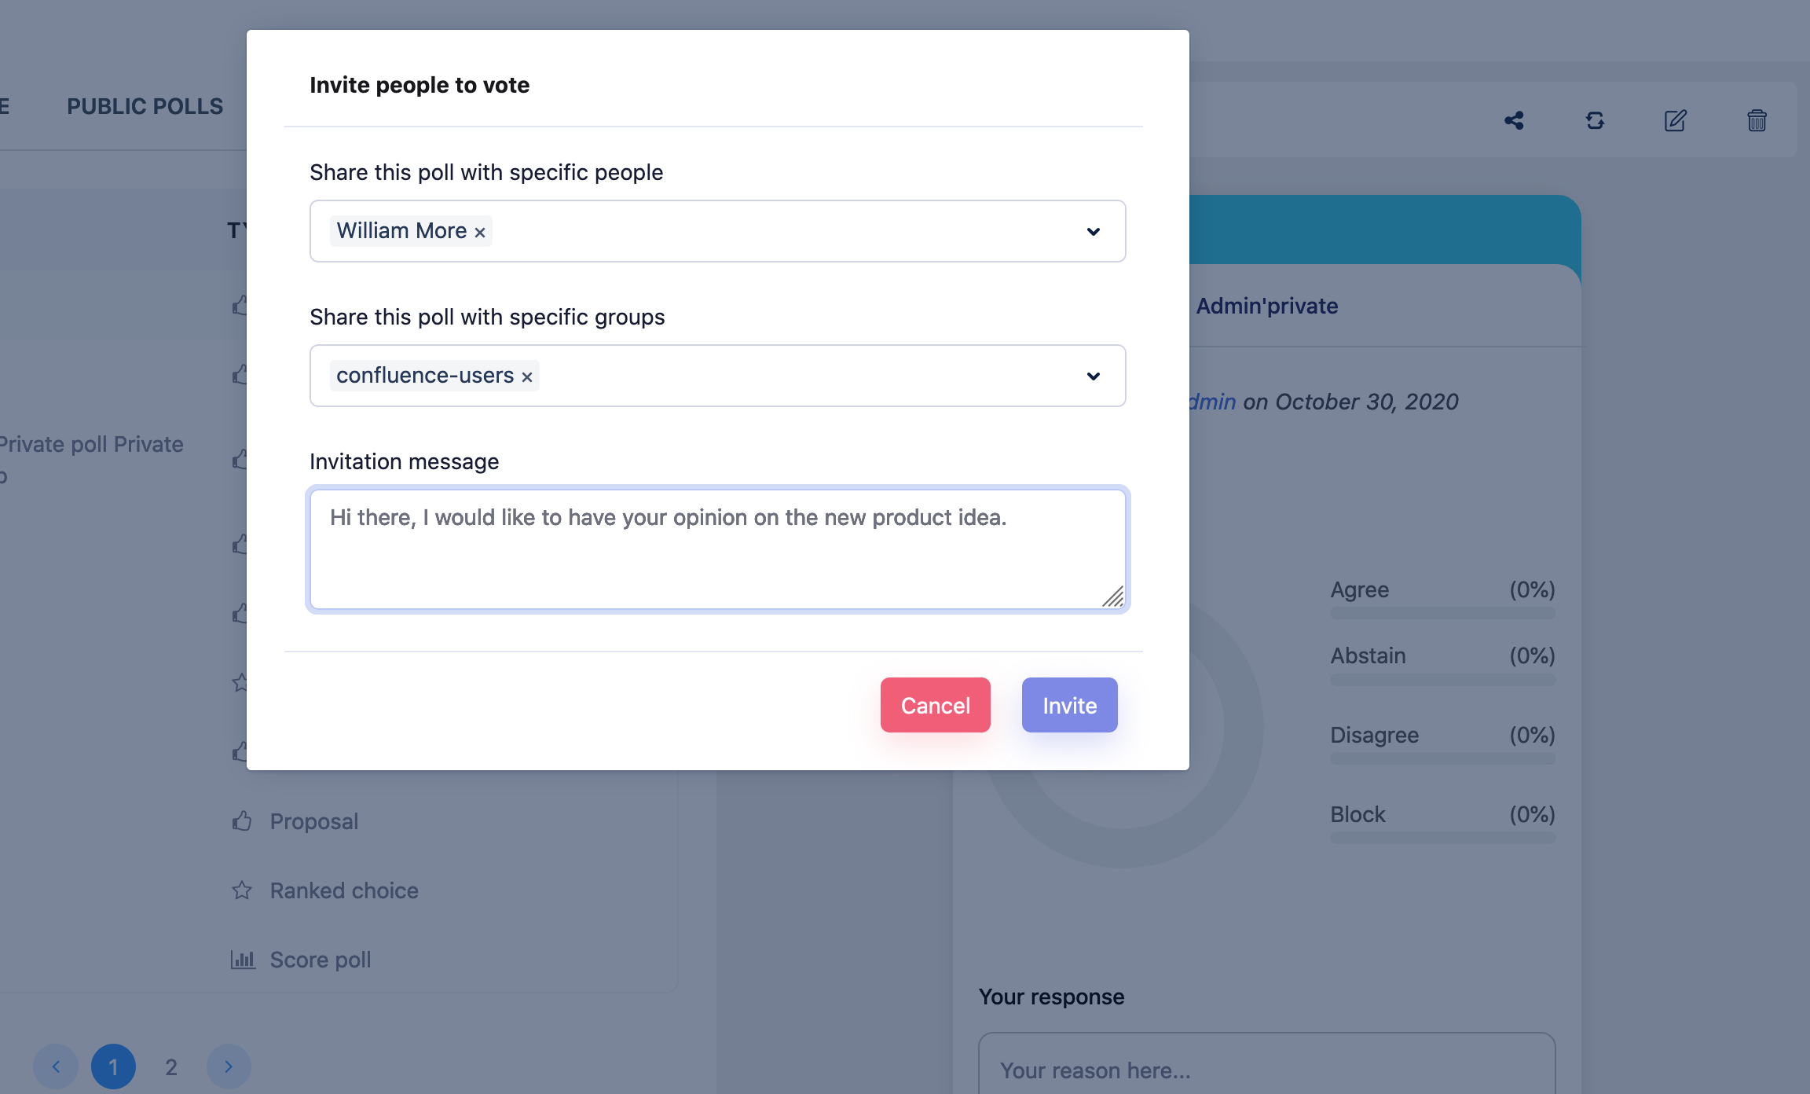Screen dimensions: 1810x1094
Task: Click the Agree progress bar
Action: [1442, 613]
